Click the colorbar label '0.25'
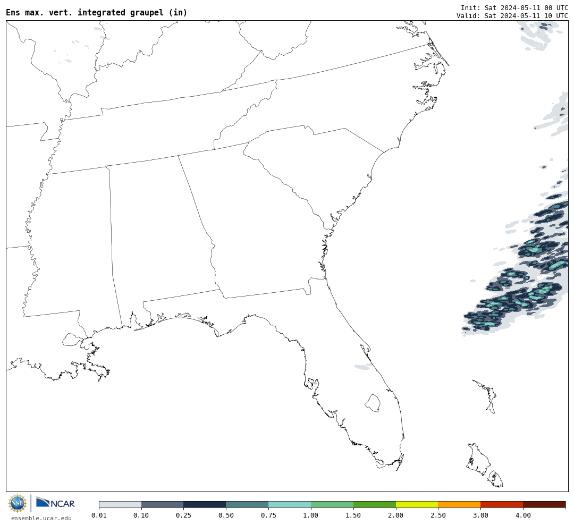 (x=184, y=515)
